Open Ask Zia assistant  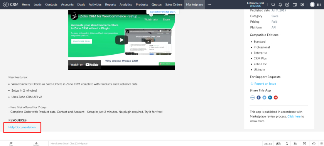pos(268,144)
